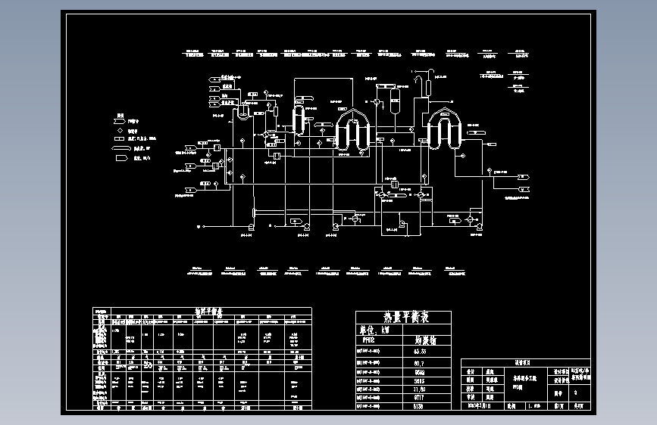Select the material balance table title header

point(208,312)
